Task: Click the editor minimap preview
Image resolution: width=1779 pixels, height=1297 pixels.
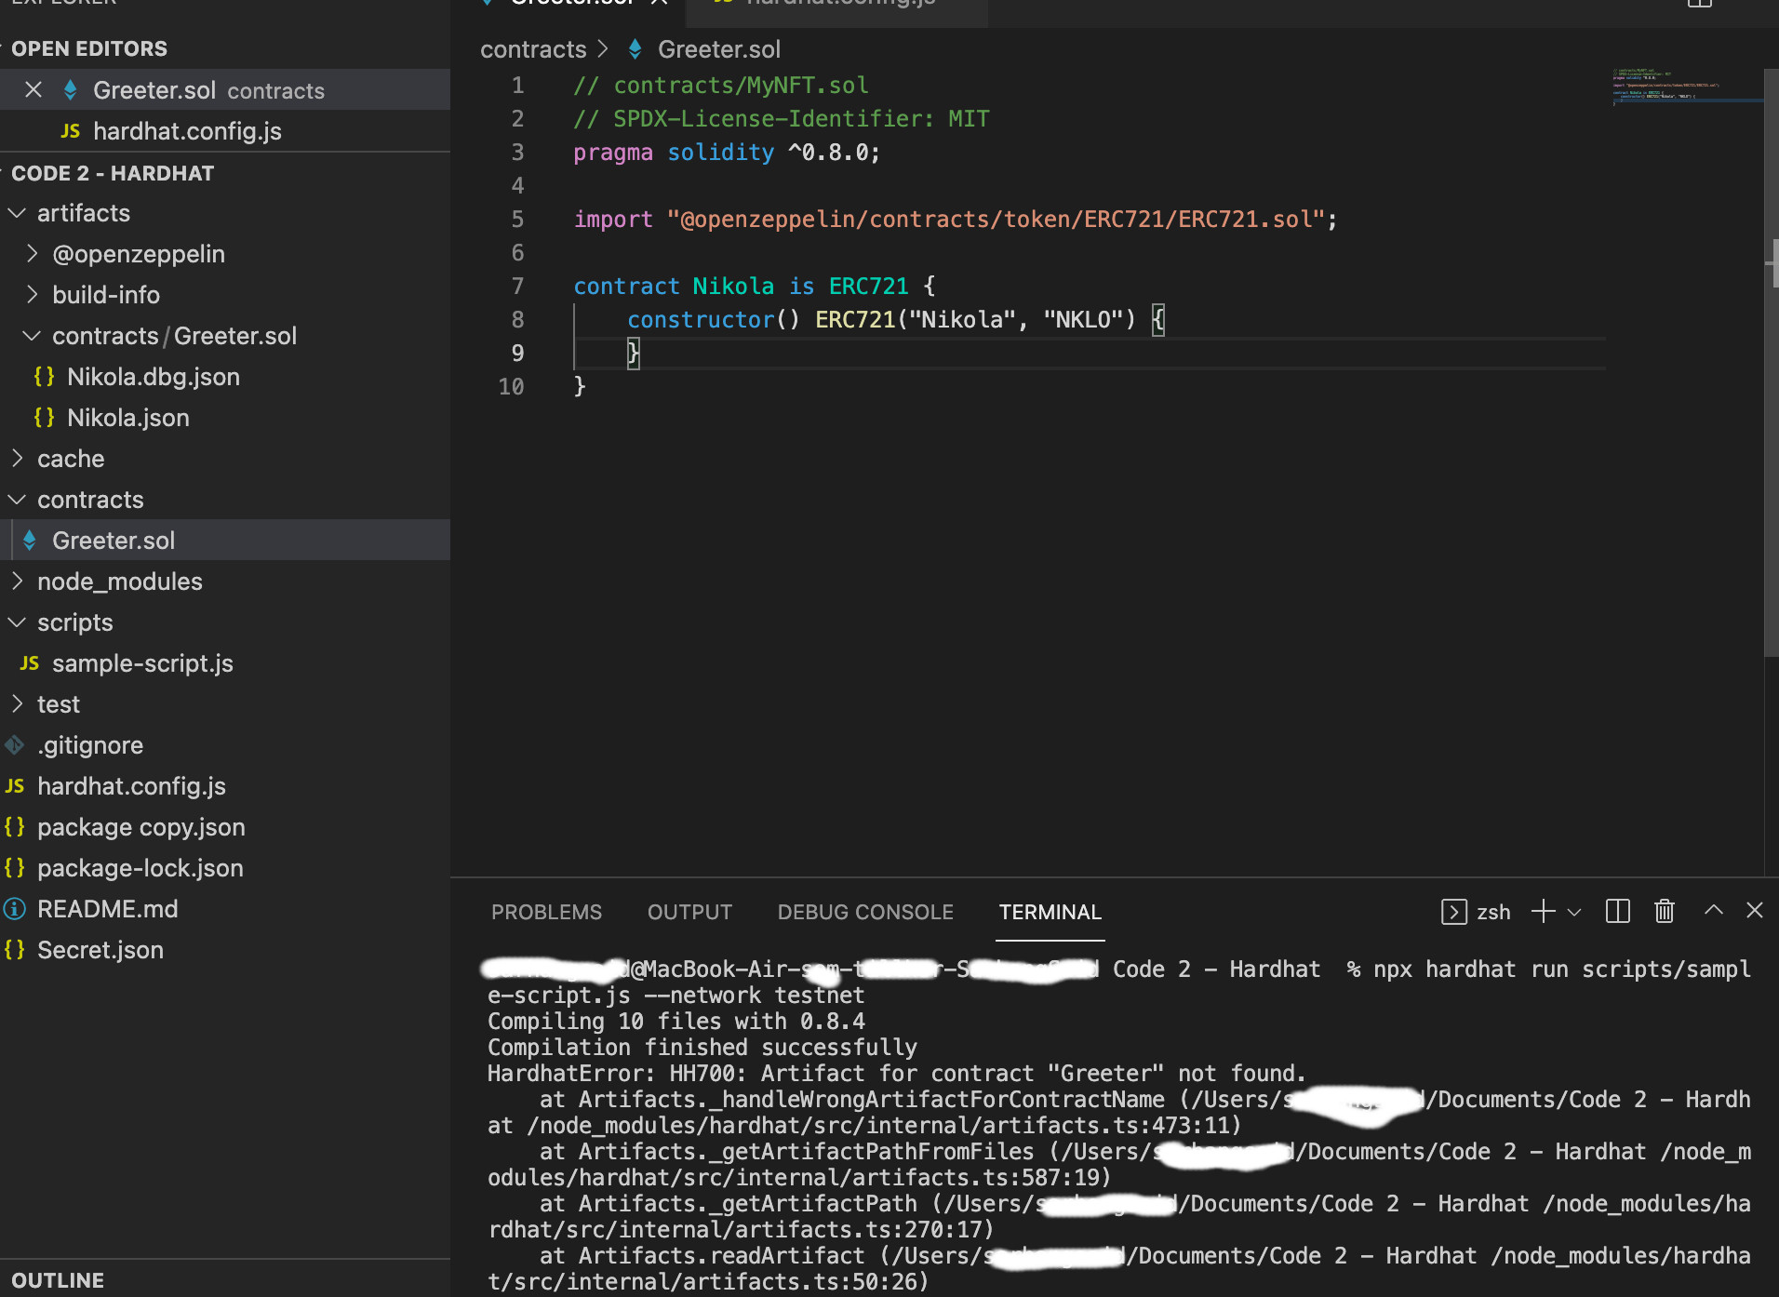Action: coord(1686,88)
